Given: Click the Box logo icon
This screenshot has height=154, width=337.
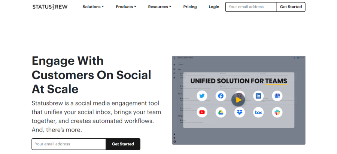Looking at the screenshot, I should coord(258,112).
